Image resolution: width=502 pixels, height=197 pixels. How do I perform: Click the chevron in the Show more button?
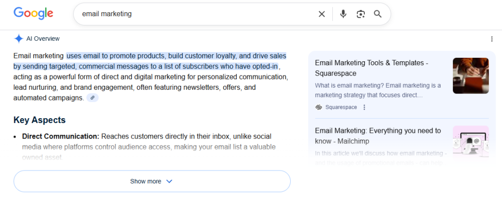pos(169,181)
